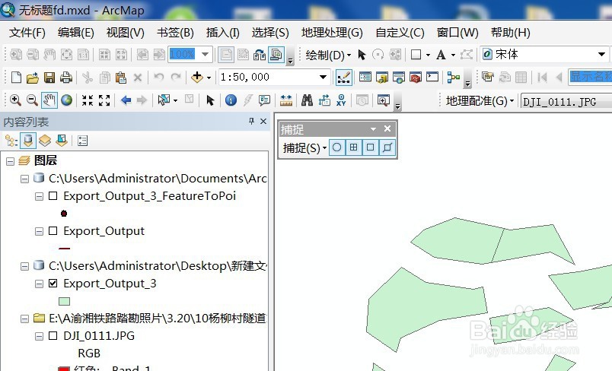Open the ArcToolbox window
Image resolution: width=612 pixels, height=371 pixels.
416,77
